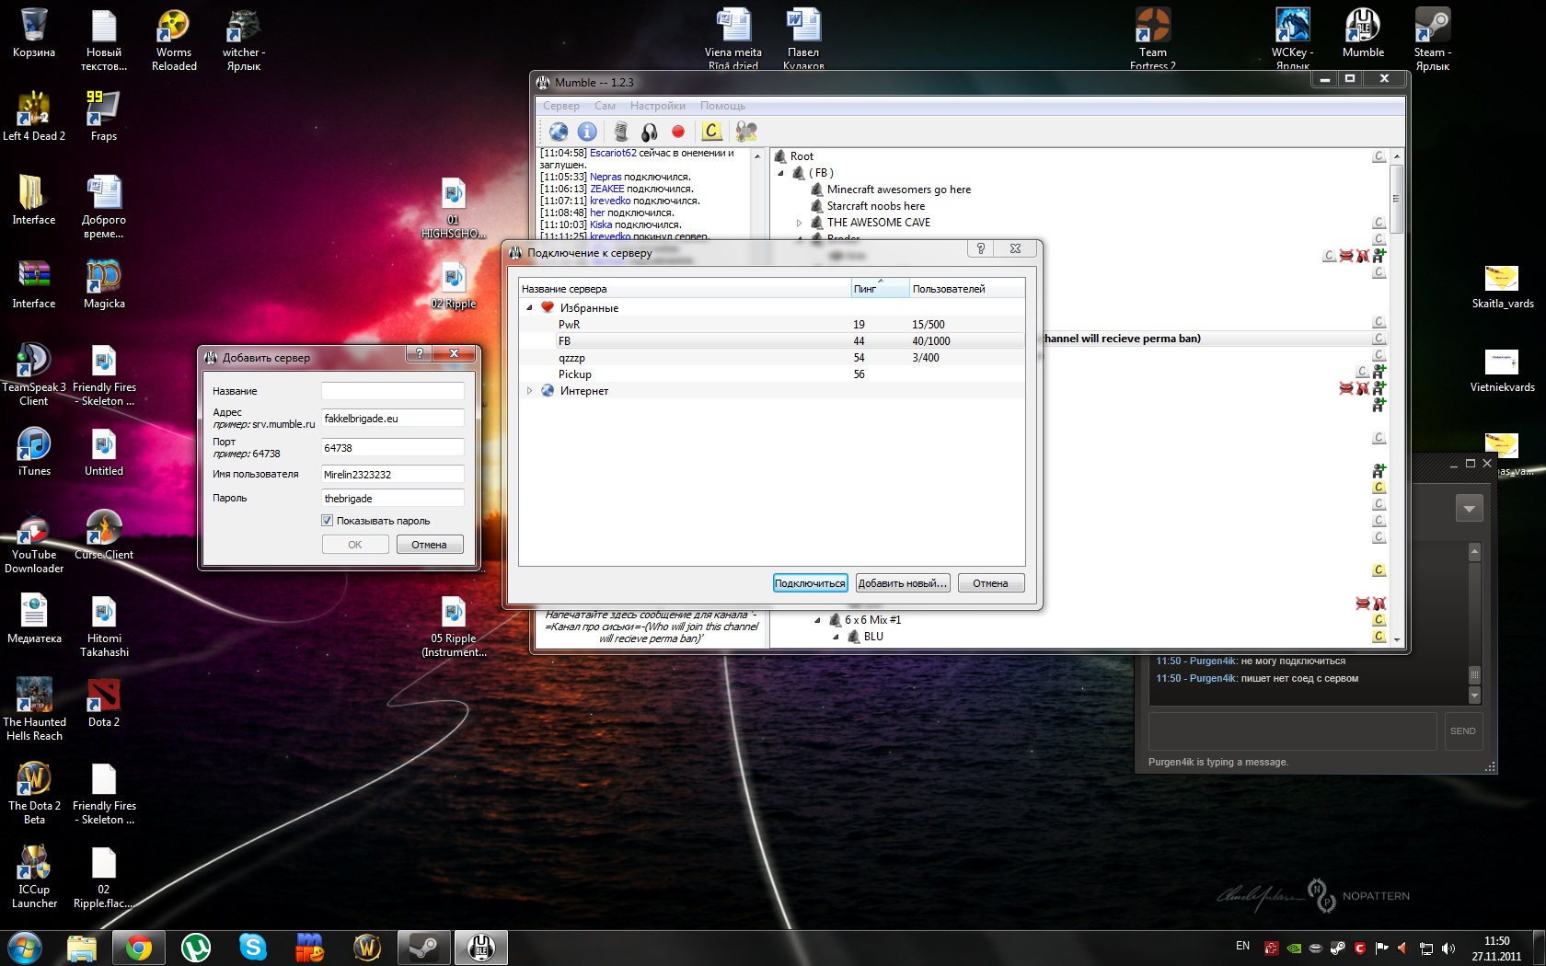Click the yellow comment note toolbar icon
The height and width of the screenshot is (966, 1546).
[x=711, y=132]
